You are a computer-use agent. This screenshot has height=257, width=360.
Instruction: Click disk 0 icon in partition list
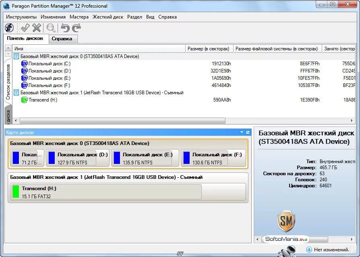(16, 56)
